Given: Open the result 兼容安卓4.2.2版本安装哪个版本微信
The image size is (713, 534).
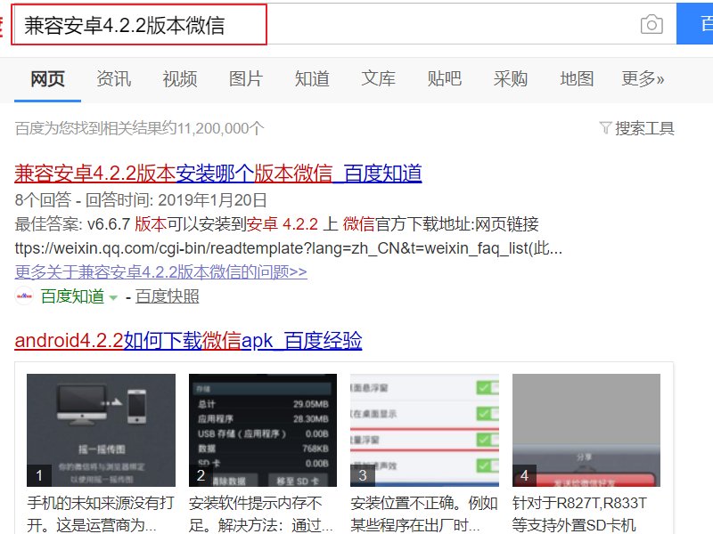Looking at the screenshot, I should [214, 174].
